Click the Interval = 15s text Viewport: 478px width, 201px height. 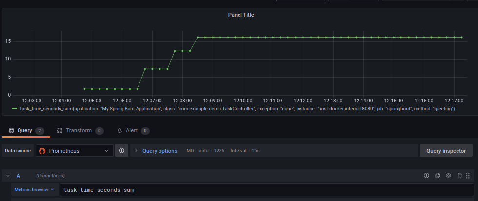245,151
